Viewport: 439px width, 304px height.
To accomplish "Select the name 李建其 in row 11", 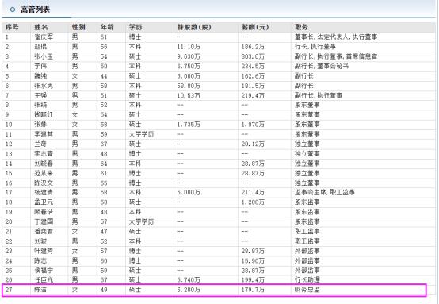I will (44, 134).
